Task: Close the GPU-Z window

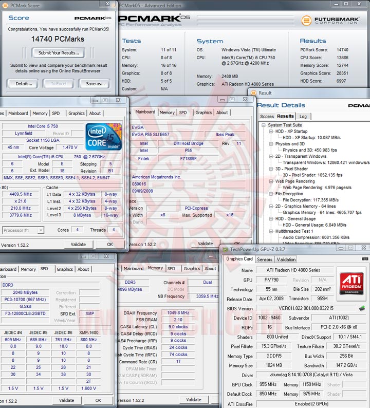Action: coord(364,248)
